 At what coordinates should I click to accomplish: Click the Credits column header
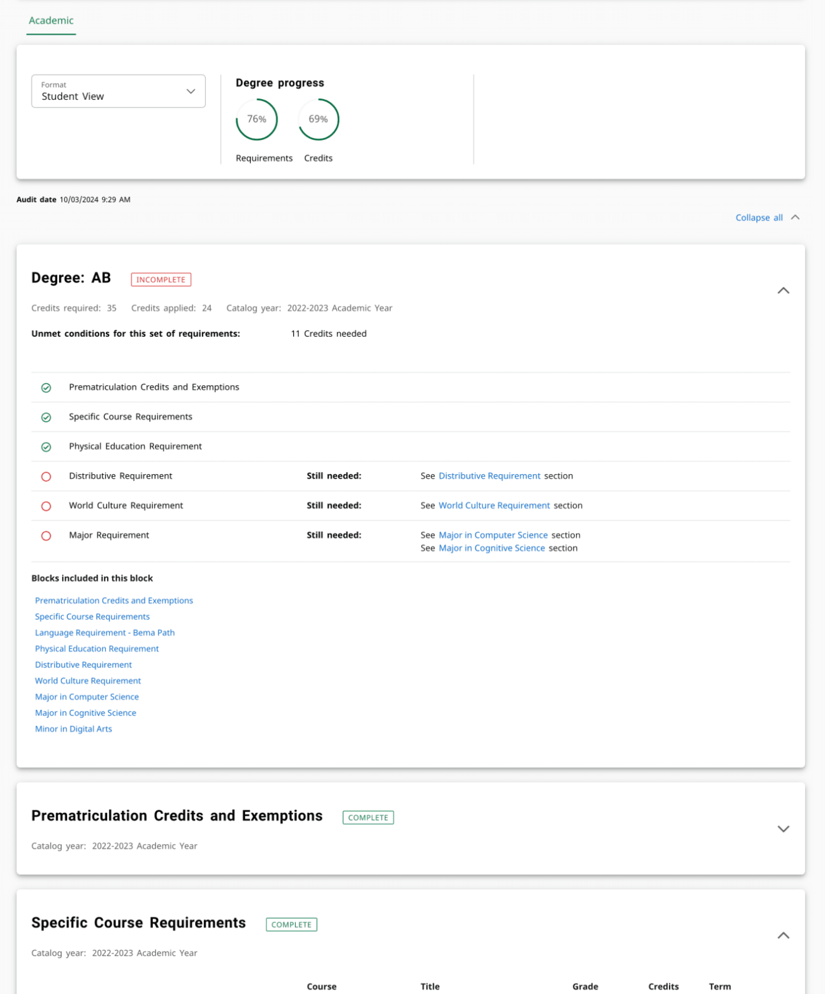(x=663, y=986)
